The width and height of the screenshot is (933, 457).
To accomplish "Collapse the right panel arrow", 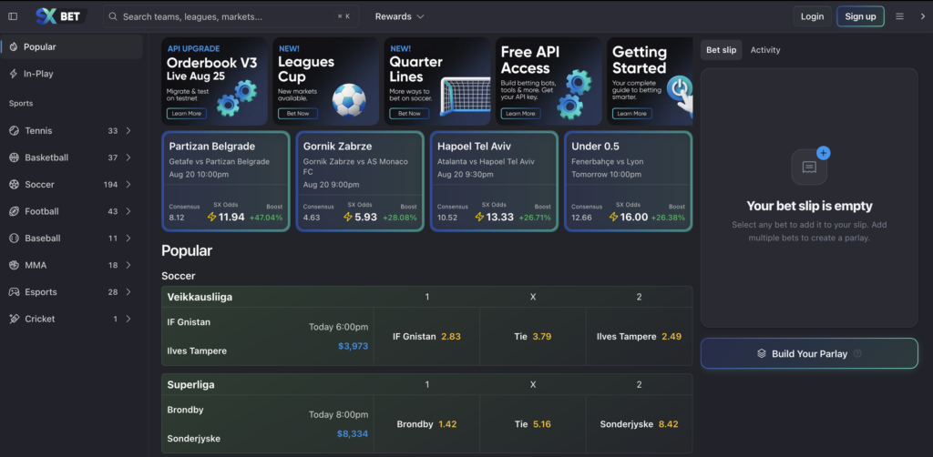I will pyautogui.click(x=923, y=16).
